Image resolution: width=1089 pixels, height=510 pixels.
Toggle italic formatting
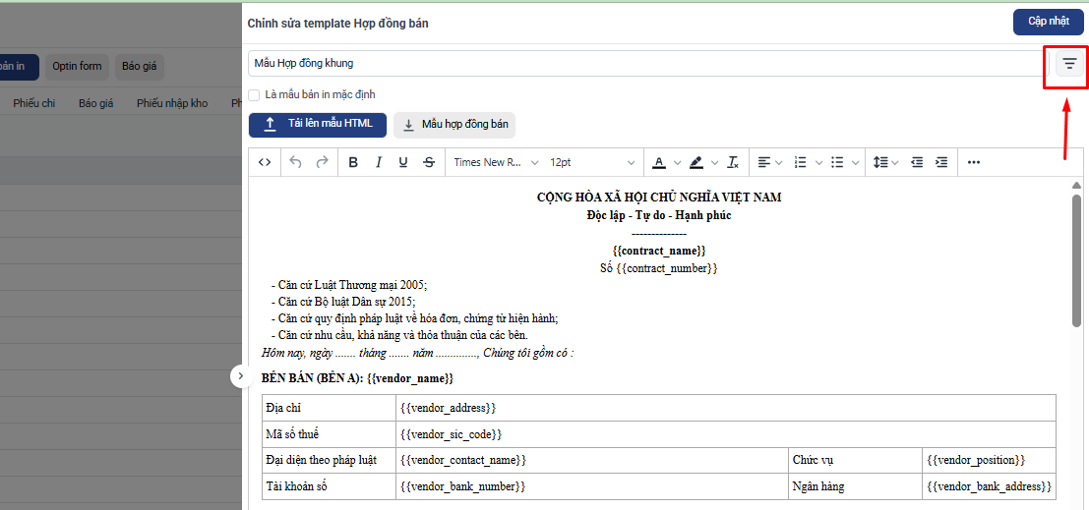pyautogui.click(x=379, y=162)
